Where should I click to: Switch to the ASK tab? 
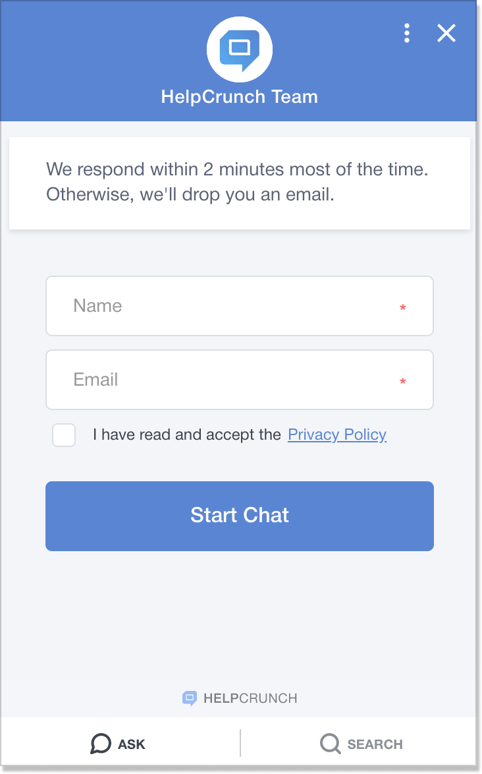119,743
